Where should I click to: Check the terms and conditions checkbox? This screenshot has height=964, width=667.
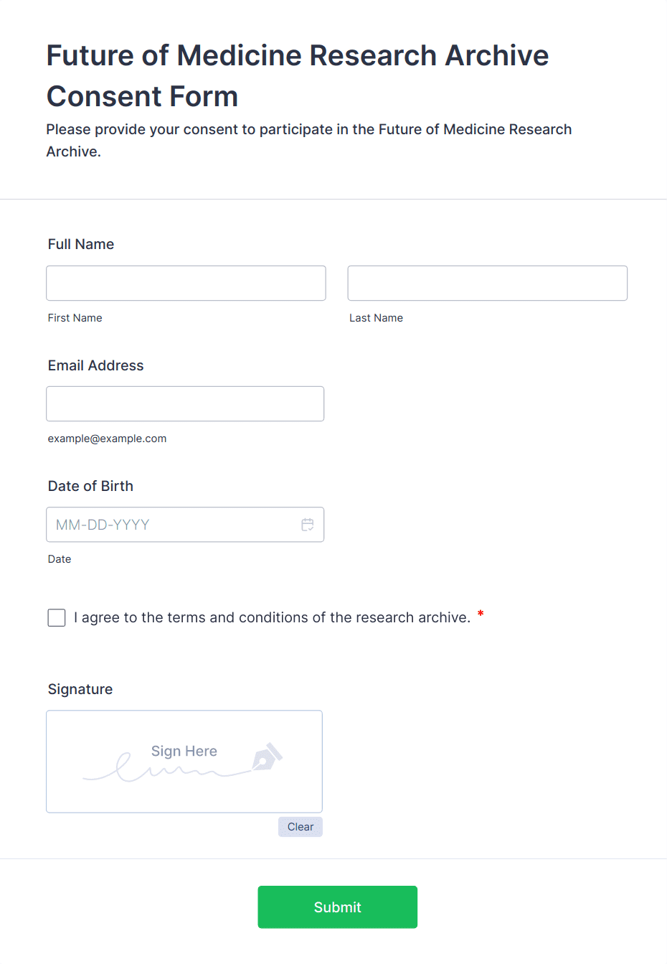[57, 617]
